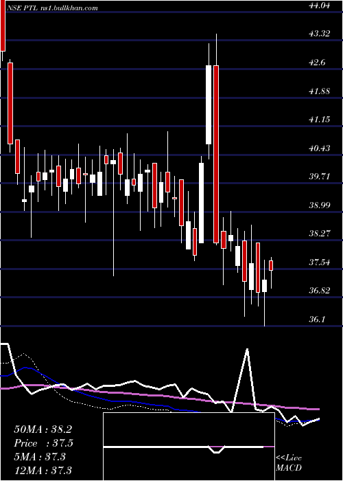Select the tallest white candlestick peaking near 42.6
343x481 pixels.
click(x=209, y=104)
